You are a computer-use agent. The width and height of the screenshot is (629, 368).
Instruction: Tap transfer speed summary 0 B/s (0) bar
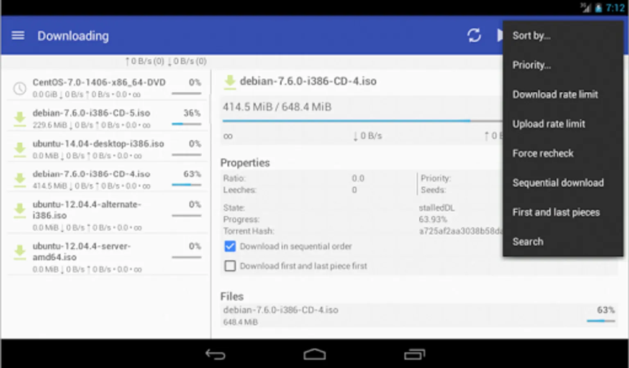[x=166, y=61]
